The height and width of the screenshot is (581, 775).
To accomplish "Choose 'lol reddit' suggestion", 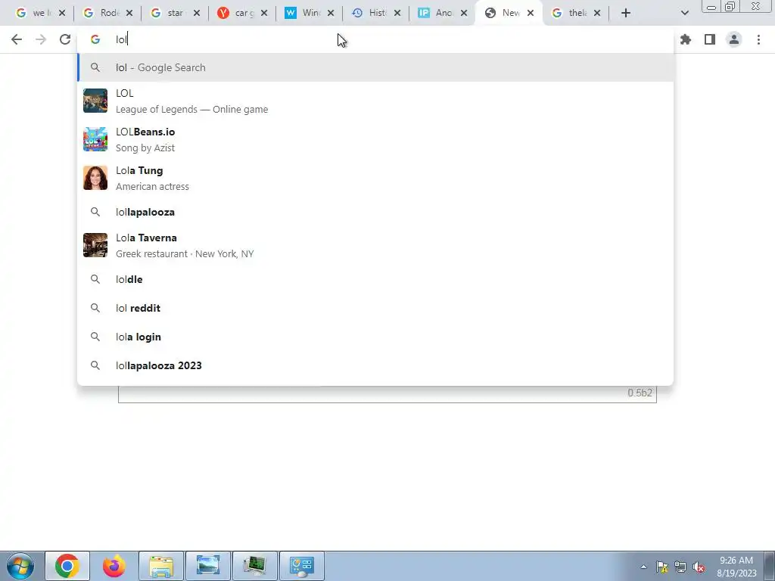I will [375, 308].
